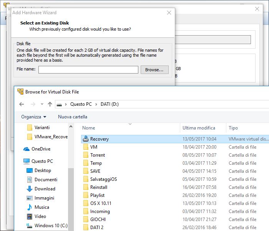Click the date 18/04/2017 20:00
The height and width of the screenshot is (231, 269).
199,147
